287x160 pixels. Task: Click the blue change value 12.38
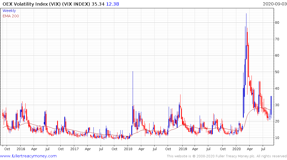point(113,4)
